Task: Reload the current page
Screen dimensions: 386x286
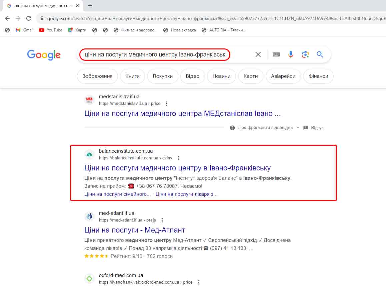Action: [29, 18]
